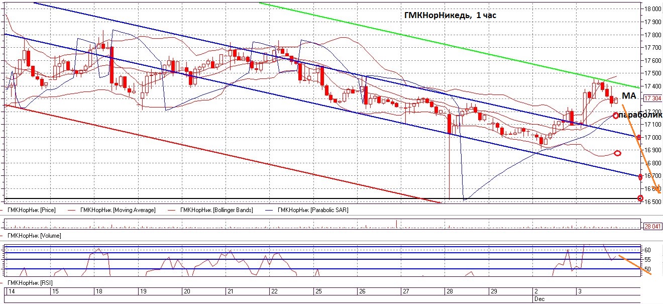
Task: Click the RSI scale value 55
Action: 648,259
